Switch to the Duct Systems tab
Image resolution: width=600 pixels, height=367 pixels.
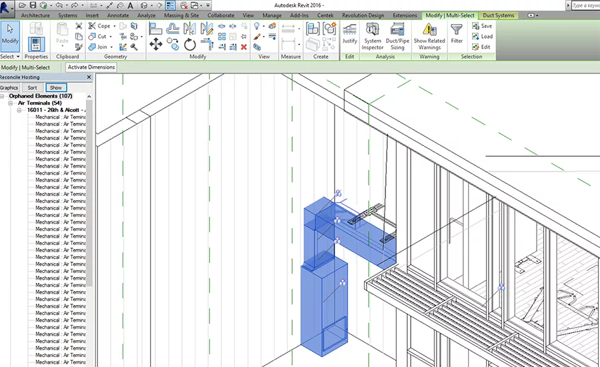498,15
